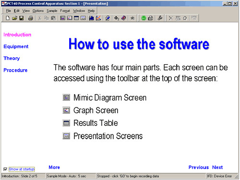Go to the Theory section
This screenshot has width=240, height=180.
point(12,59)
